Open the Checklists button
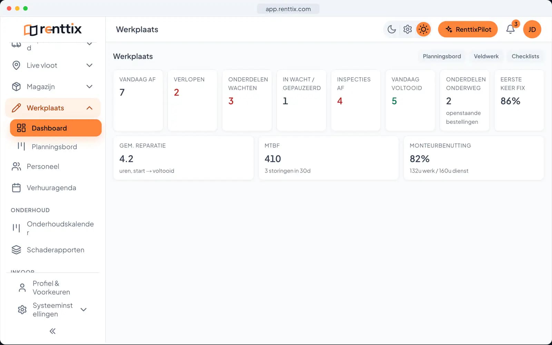 (525, 56)
